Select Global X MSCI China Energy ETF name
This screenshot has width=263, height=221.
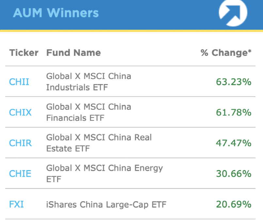point(104,174)
